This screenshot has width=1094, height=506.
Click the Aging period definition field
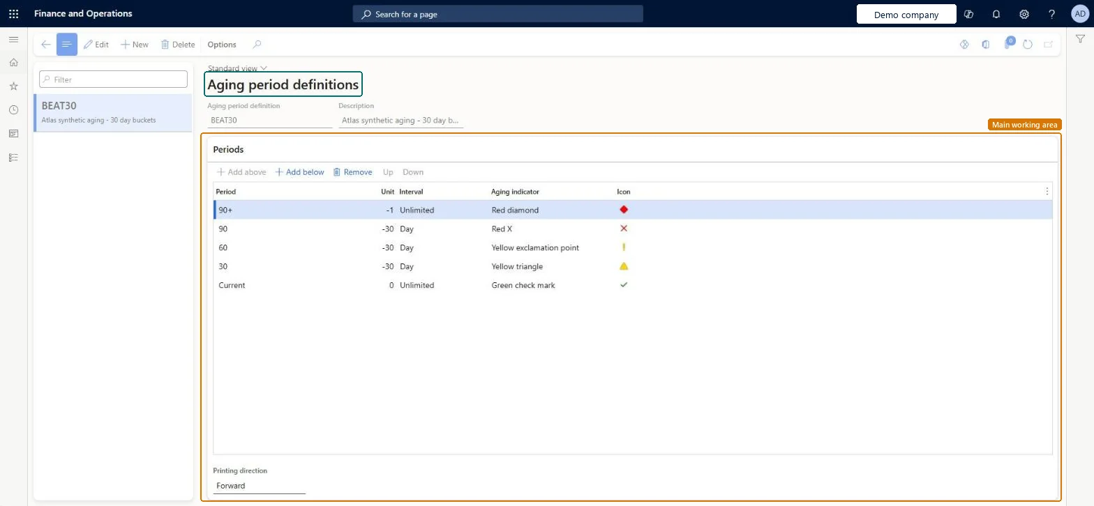pyautogui.click(x=269, y=121)
